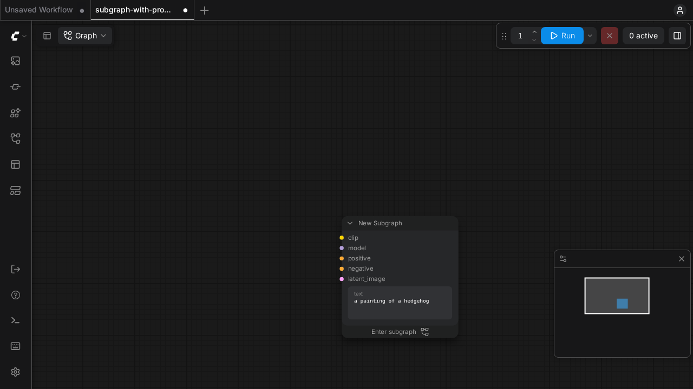Click the minimap viewport thumbnail
The height and width of the screenshot is (389, 693).
coord(617,296)
